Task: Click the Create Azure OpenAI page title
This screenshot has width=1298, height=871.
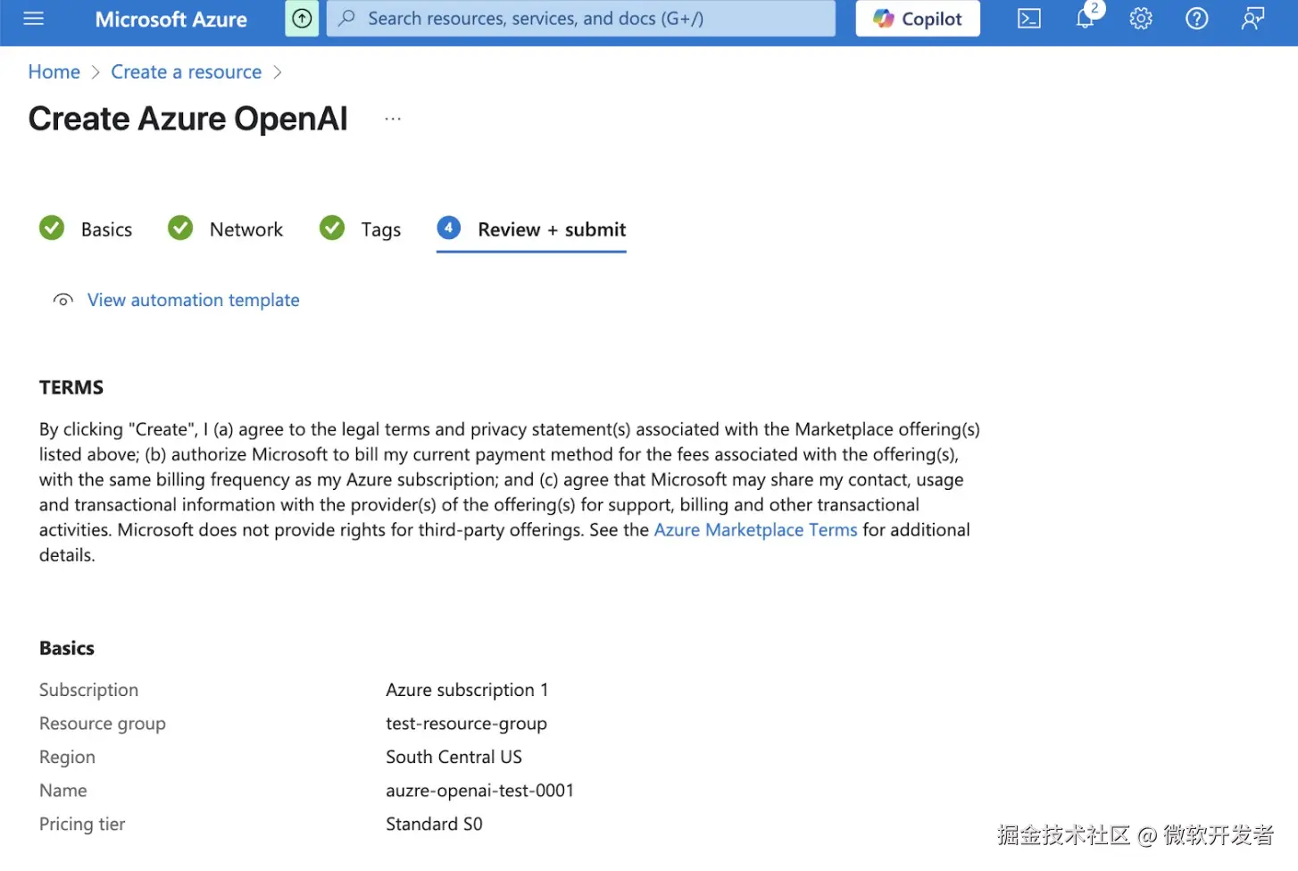Action: 187,119
